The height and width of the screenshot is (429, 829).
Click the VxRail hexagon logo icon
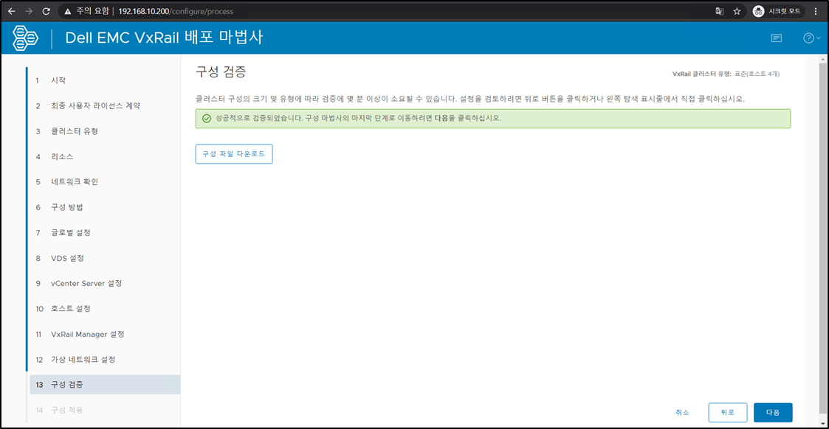click(x=25, y=38)
